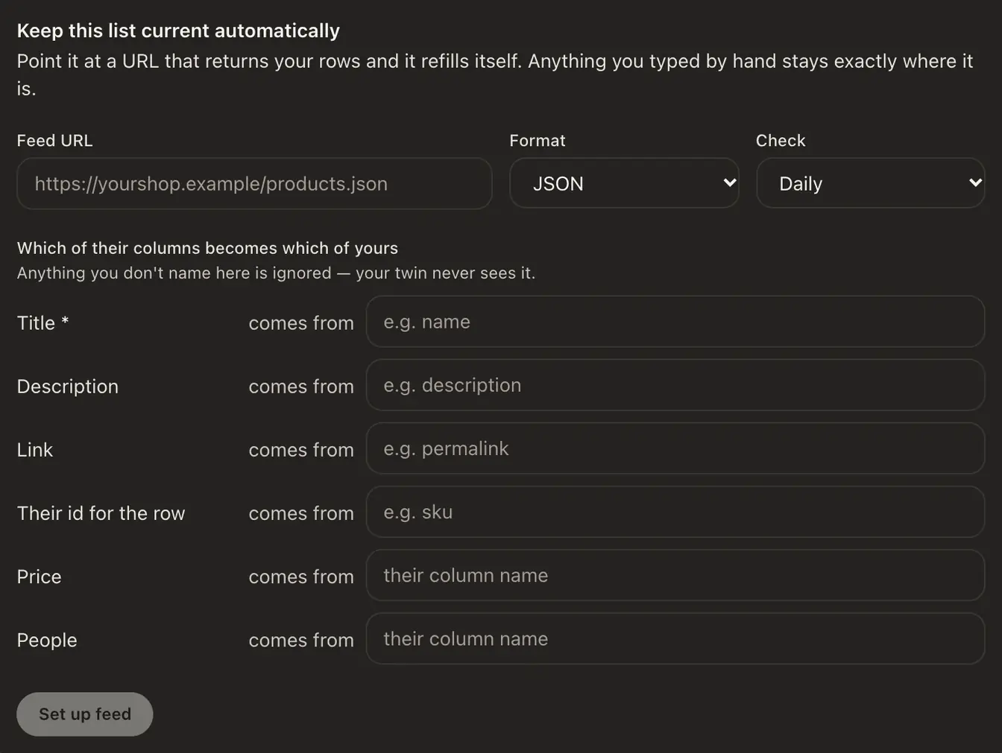This screenshot has width=1002, height=753.
Task: Click the 'Link' row label
Action: [x=35, y=450]
